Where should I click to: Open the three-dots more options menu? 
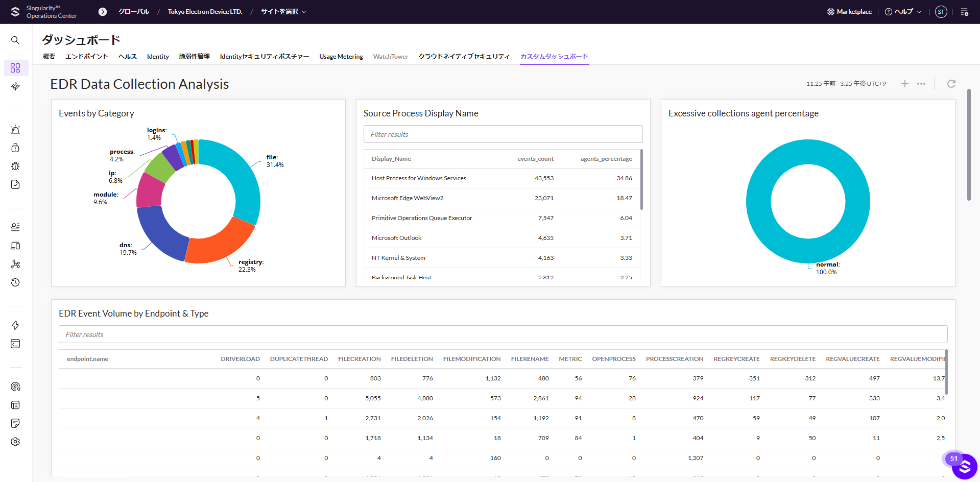[x=921, y=84]
